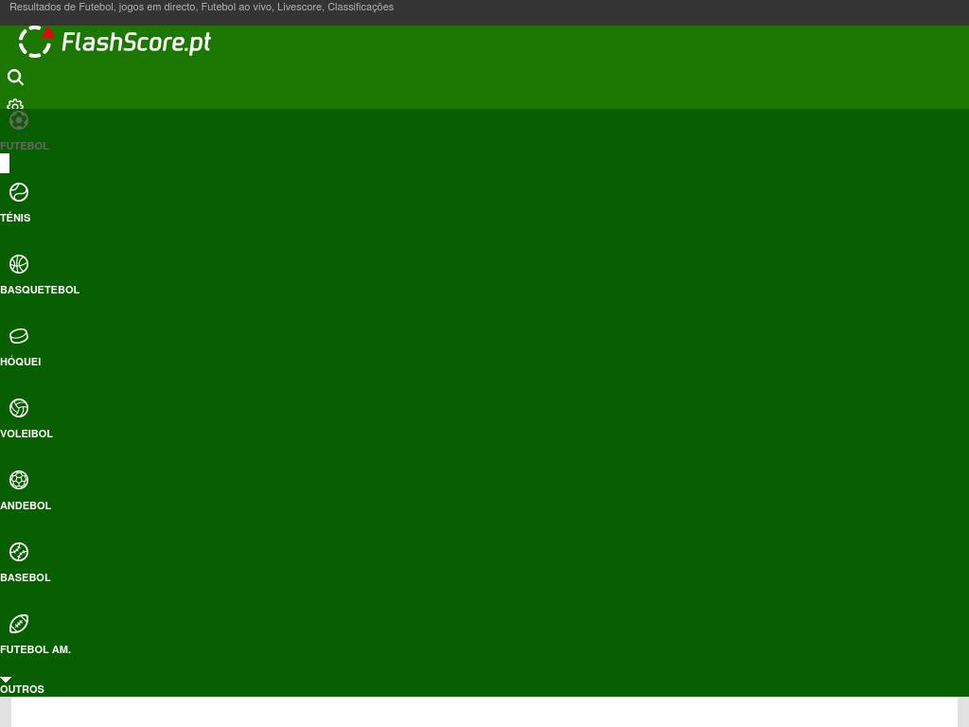Expand the Outros dropdown arrow
The width and height of the screenshot is (969, 727).
coord(6,679)
